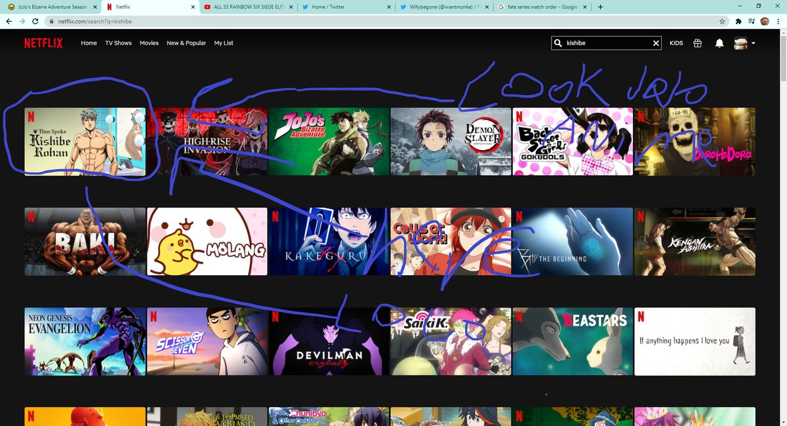Screen dimensions: 787x426
Task: Open High-Rise Invasion title
Action: point(207,142)
